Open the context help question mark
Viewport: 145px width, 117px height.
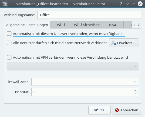121,4
